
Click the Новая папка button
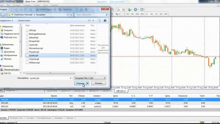coord(24,21)
